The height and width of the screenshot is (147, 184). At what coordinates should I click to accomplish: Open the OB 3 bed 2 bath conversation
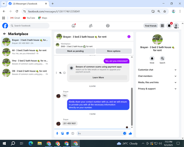point(26,72)
